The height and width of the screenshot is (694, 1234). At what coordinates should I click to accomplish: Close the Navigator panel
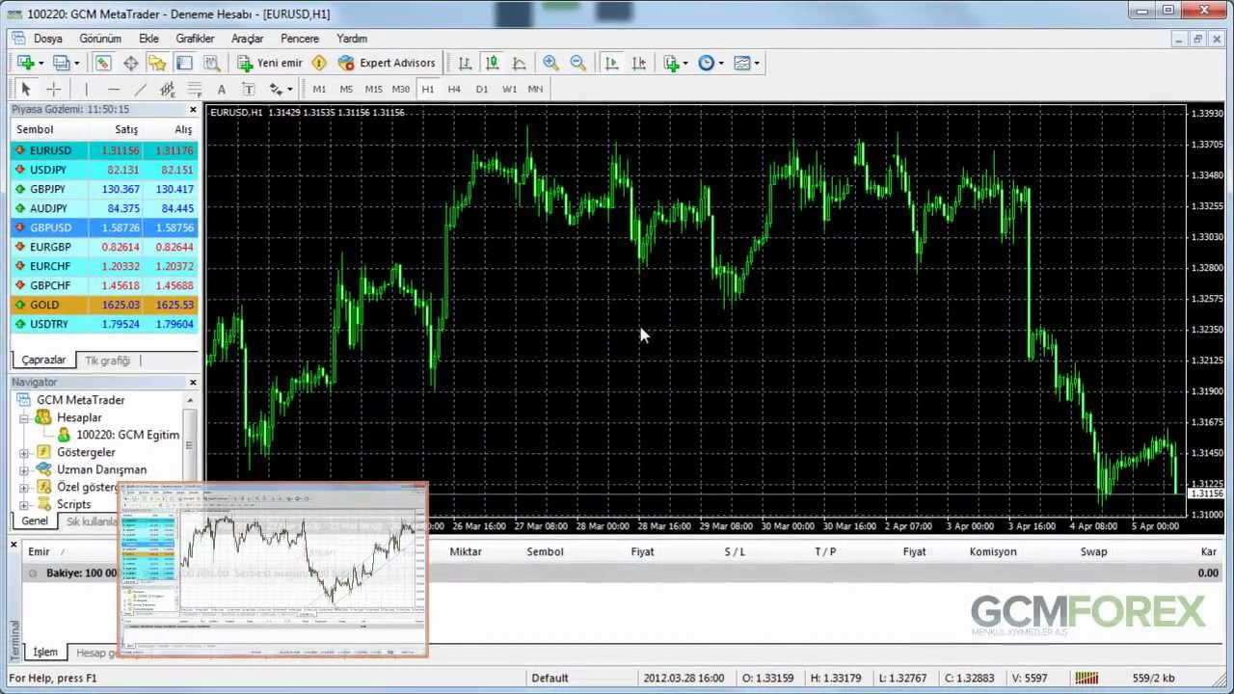pos(192,383)
